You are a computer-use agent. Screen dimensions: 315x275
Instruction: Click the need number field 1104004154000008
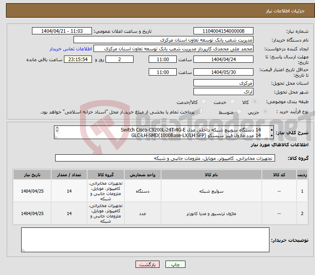(223, 31)
